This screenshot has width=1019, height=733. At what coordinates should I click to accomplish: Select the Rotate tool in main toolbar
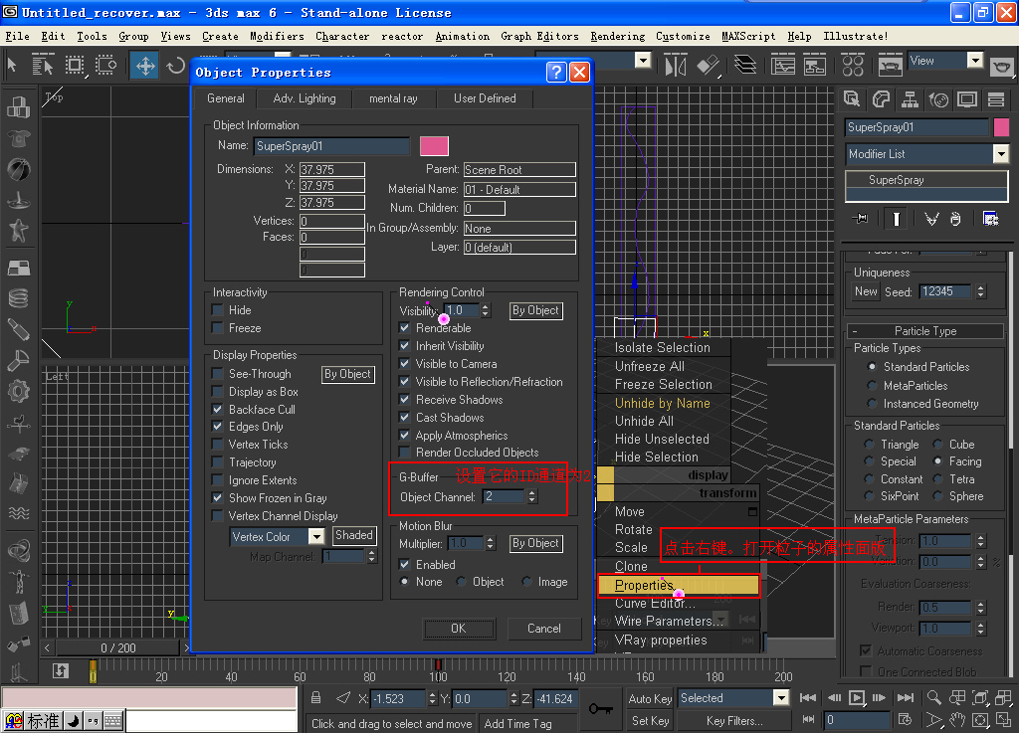tap(175, 67)
